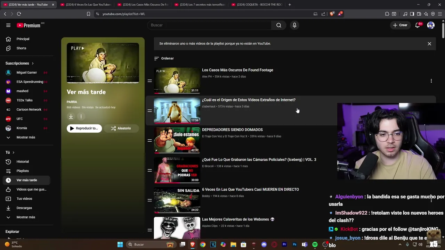Click the address bar URL

click(124, 14)
